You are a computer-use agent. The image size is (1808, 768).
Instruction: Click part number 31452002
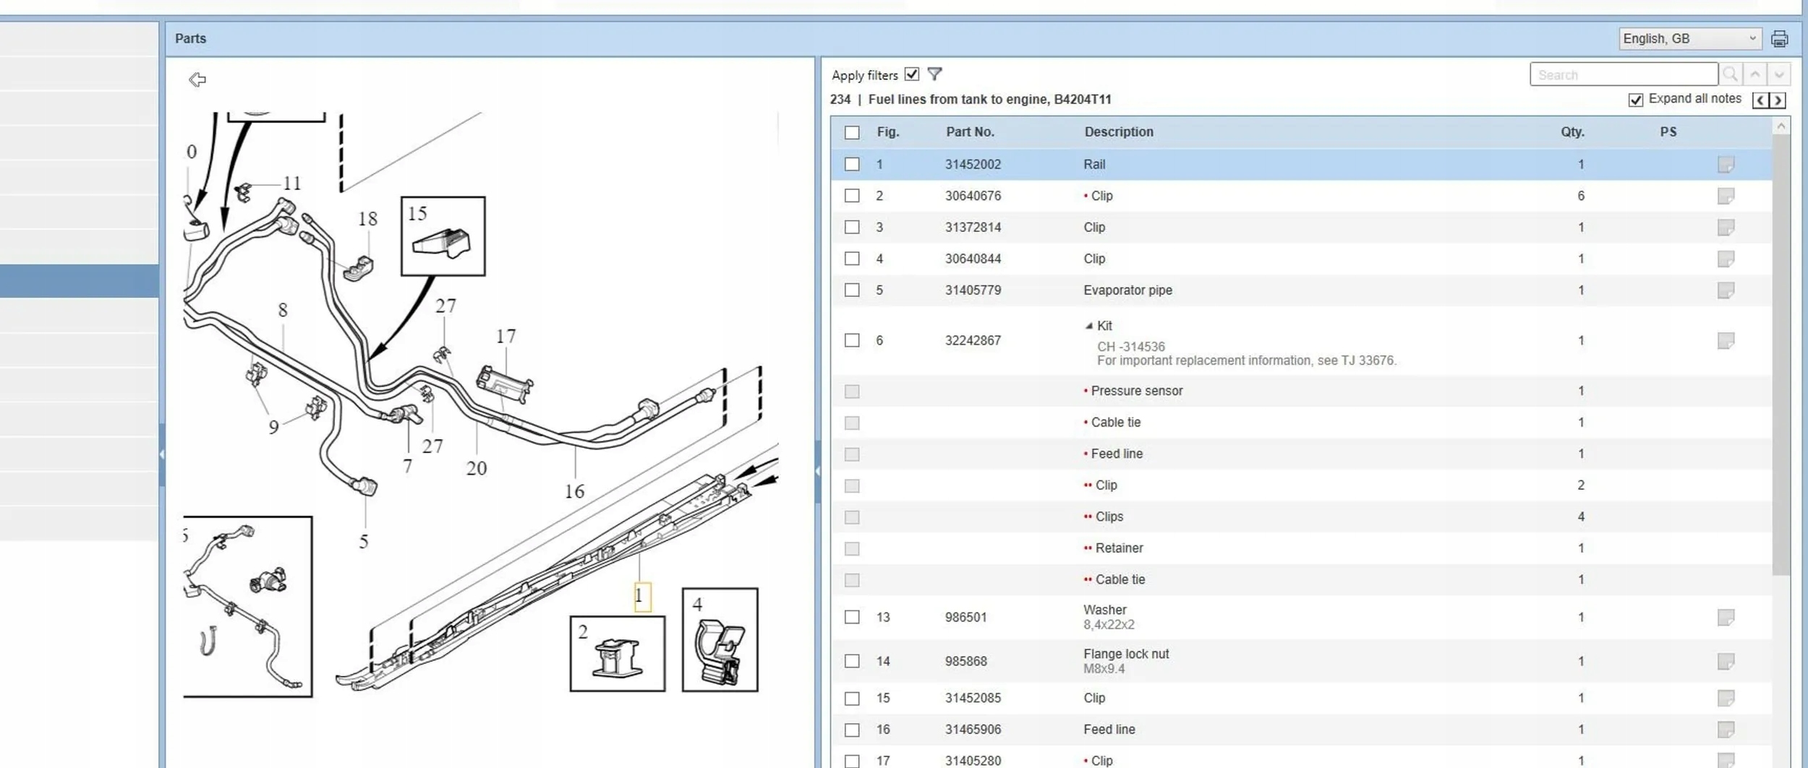[x=973, y=165]
